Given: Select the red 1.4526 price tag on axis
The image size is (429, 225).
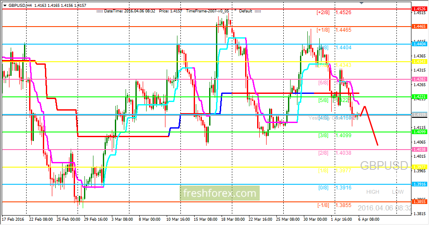Looking at the screenshot, I should coord(420,9).
